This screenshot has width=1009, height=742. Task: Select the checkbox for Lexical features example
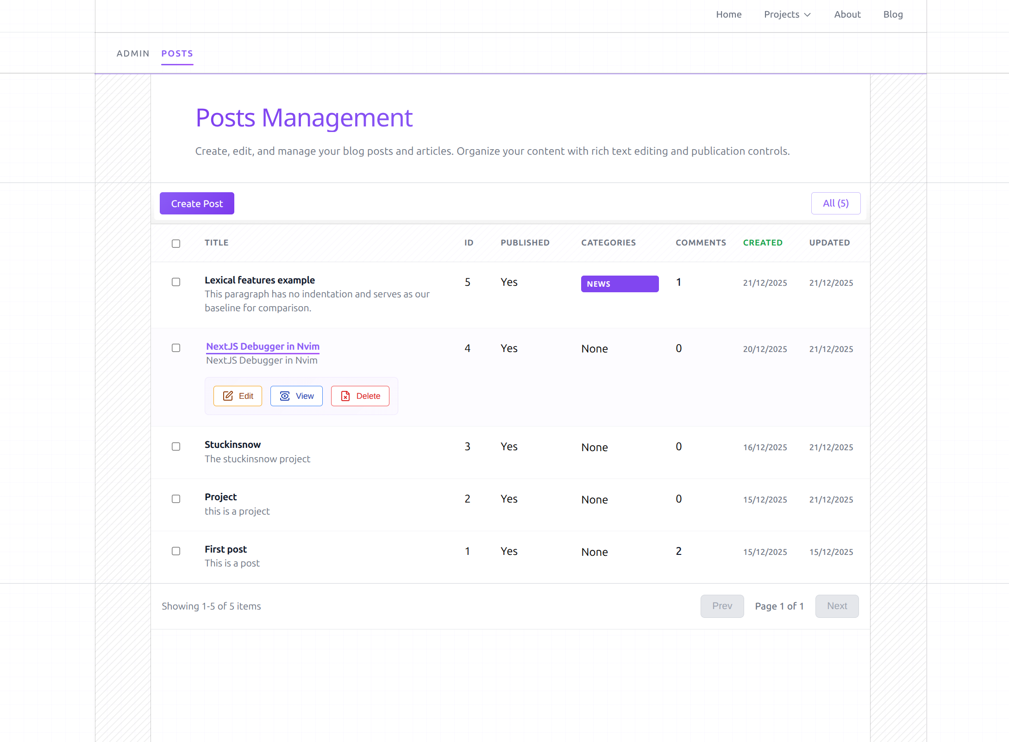tap(175, 282)
